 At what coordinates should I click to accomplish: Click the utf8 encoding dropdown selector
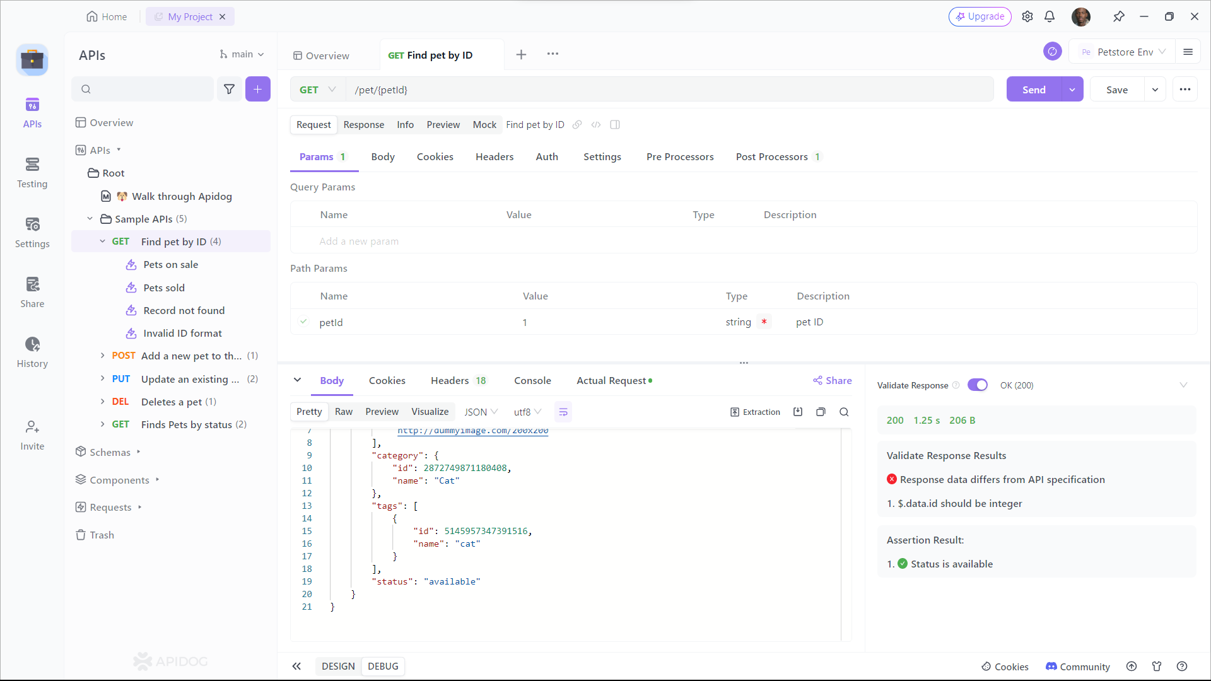click(527, 410)
